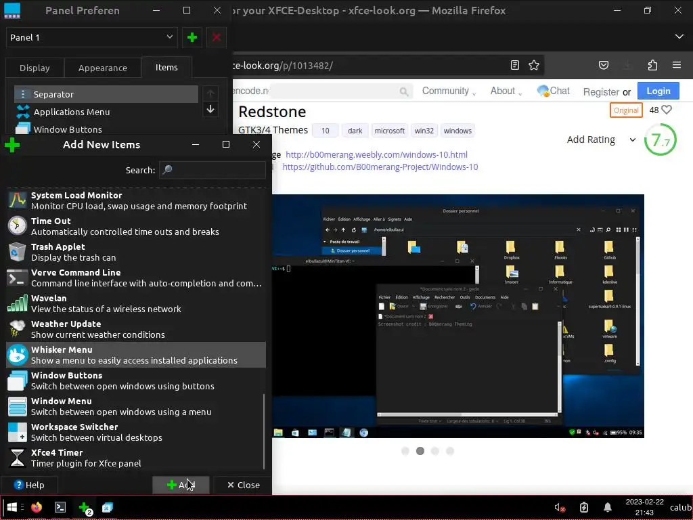Viewport: 693px width, 520px height.
Task: Select the Window Buttons plugin icon in Add New Items
Action: [x=17, y=381]
